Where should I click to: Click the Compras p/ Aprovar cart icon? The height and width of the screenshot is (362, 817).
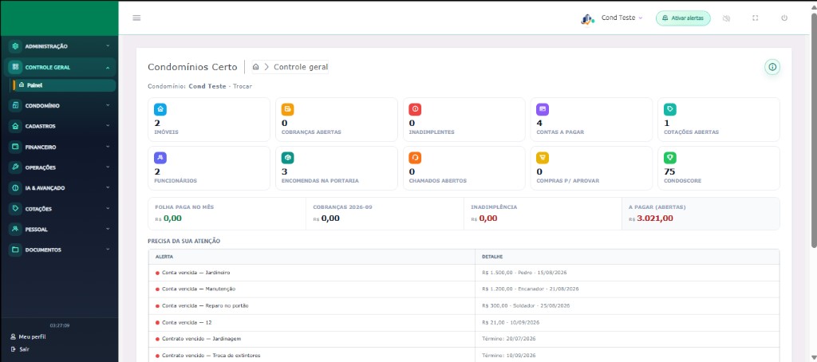pyautogui.click(x=543, y=158)
